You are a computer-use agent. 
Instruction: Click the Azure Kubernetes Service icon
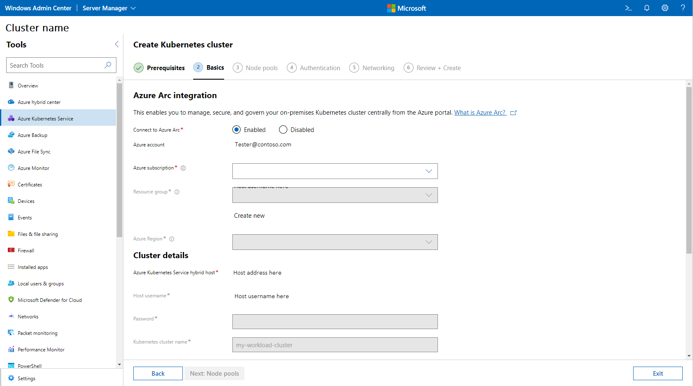(11, 118)
